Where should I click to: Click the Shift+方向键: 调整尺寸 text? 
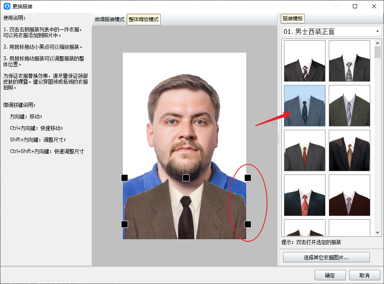coord(38,140)
